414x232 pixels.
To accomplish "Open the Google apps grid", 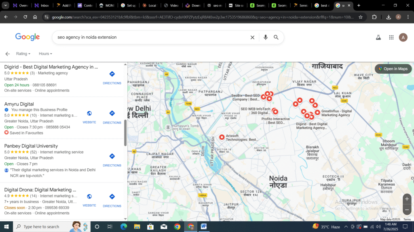I will coord(391,37).
